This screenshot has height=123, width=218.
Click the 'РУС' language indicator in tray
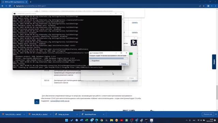pos(194,120)
